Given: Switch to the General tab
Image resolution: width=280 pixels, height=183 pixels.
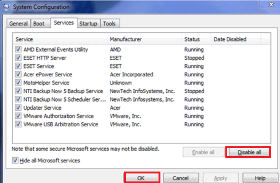Looking at the screenshot, I should (x=18, y=24).
